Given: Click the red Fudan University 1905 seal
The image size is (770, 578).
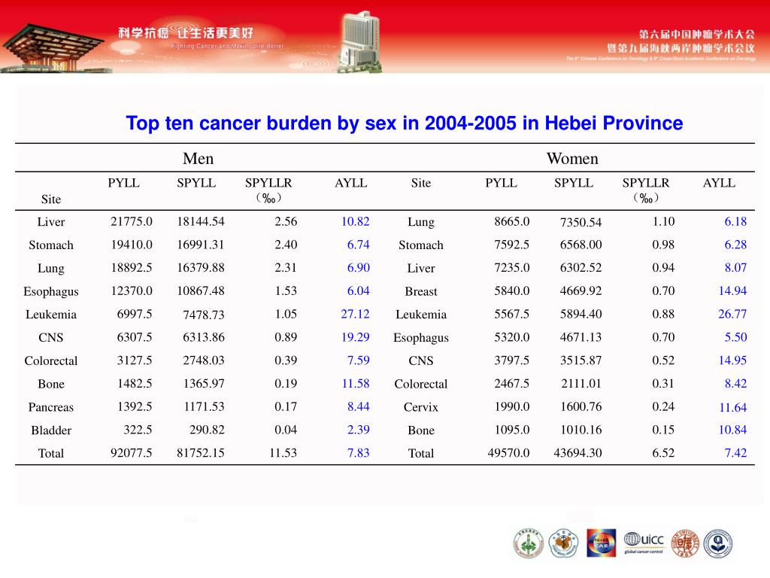Looking at the screenshot, I should 685,543.
